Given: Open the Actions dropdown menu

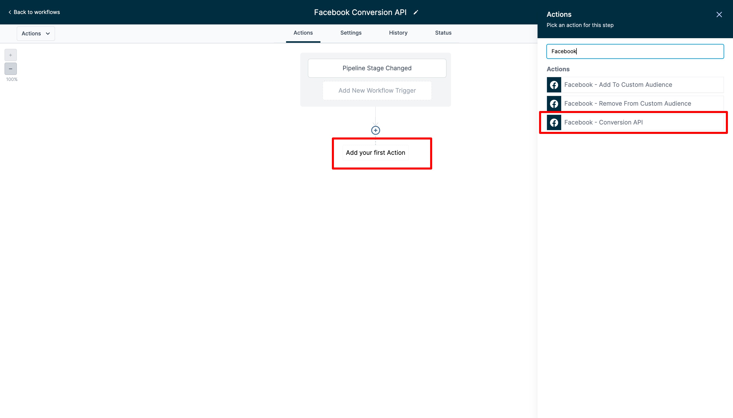Looking at the screenshot, I should tap(36, 34).
